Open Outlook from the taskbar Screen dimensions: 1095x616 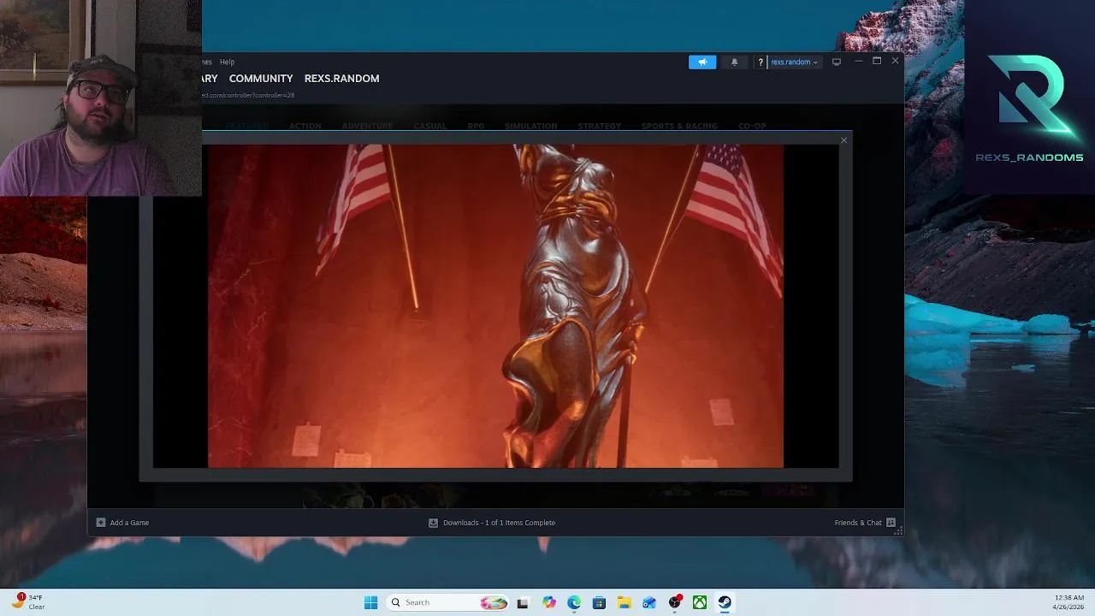[649, 602]
